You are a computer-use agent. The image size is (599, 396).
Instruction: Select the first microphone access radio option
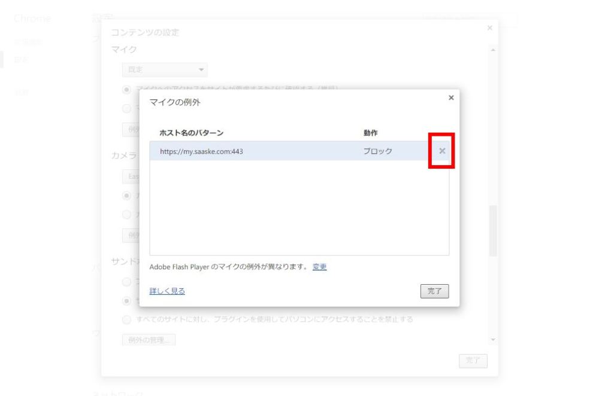point(126,90)
